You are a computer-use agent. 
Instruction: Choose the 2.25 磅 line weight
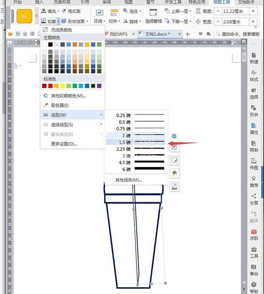coord(136,149)
